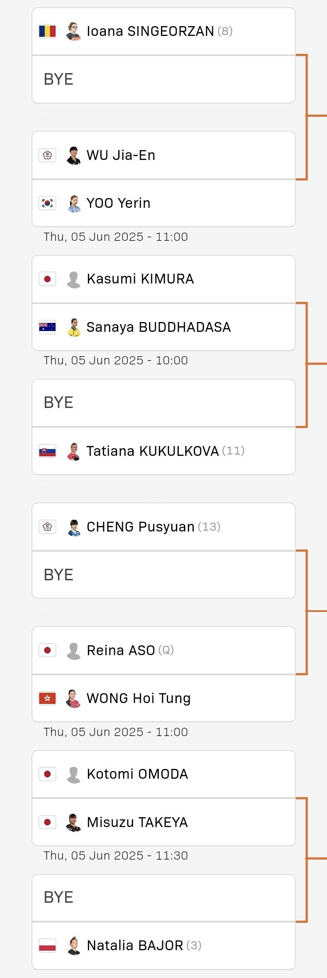Image resolution: width=327 pixels, height=978 pixels.
Task: Open WU Jia-En player profile
Action: 121,155
